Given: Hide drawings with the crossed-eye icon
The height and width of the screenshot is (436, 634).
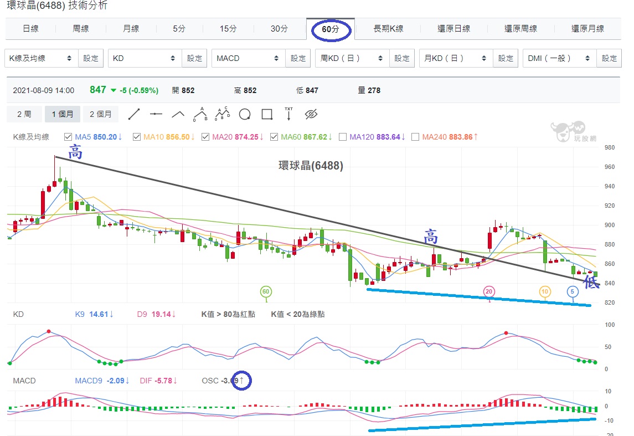Looking at the screenshot, I should [311, 115].
